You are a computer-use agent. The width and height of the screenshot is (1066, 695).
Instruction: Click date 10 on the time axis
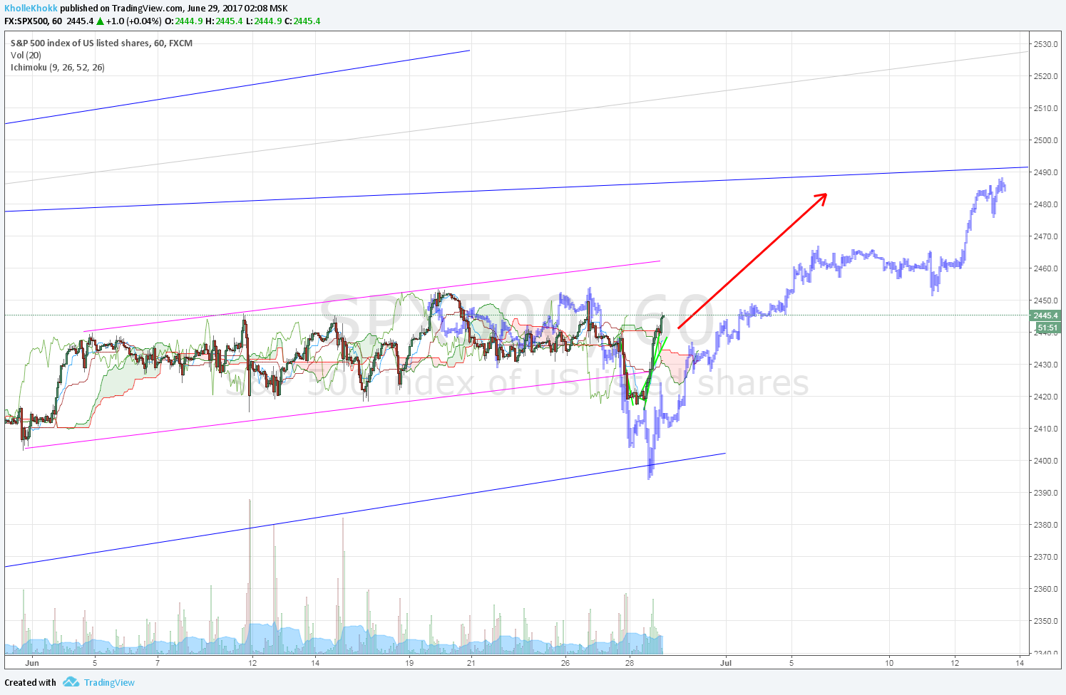point(889,662)
